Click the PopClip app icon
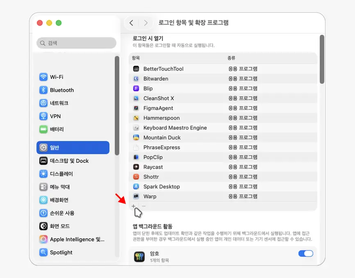Screen dimensions: 355x278 click(x=136, y=157)
